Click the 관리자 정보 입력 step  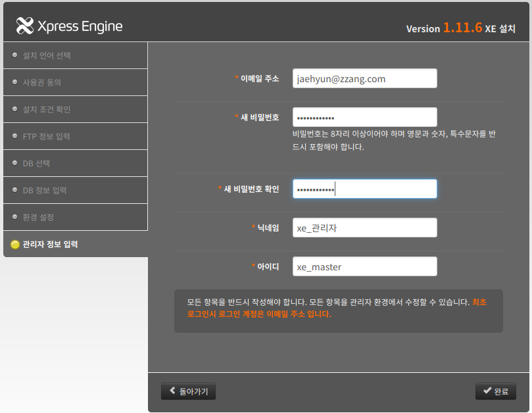tap(76, 245)
